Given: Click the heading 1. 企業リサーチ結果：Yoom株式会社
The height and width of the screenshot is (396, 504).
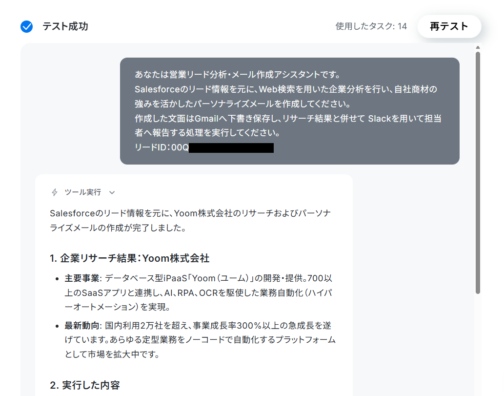Looking at the screenshot, I should point(129,258).
